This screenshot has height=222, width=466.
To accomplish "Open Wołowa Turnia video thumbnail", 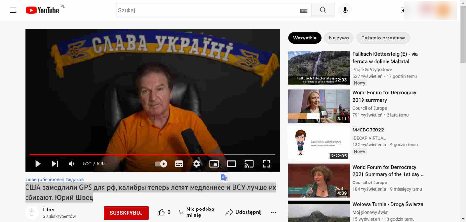I will click(319, 211).
